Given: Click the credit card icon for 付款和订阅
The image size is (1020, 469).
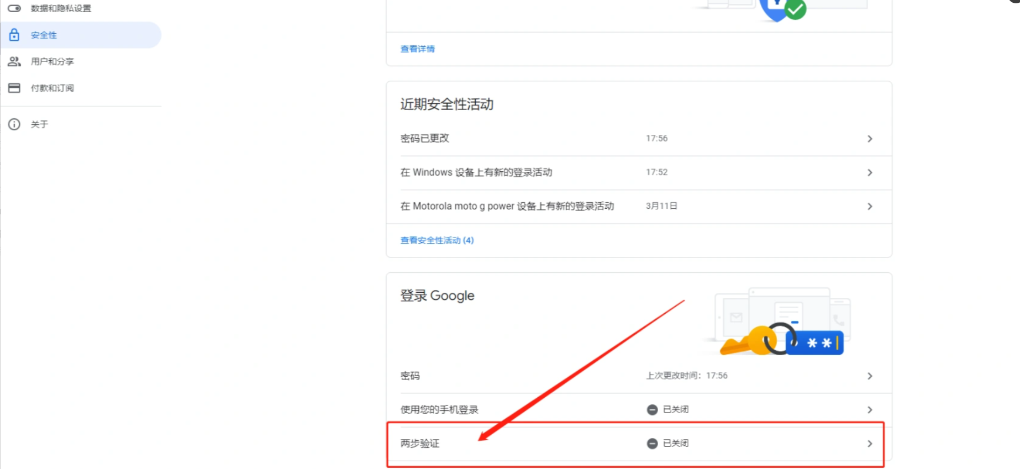Looking at the screenshot, I should pyautogui.click(x=14, y=88).
